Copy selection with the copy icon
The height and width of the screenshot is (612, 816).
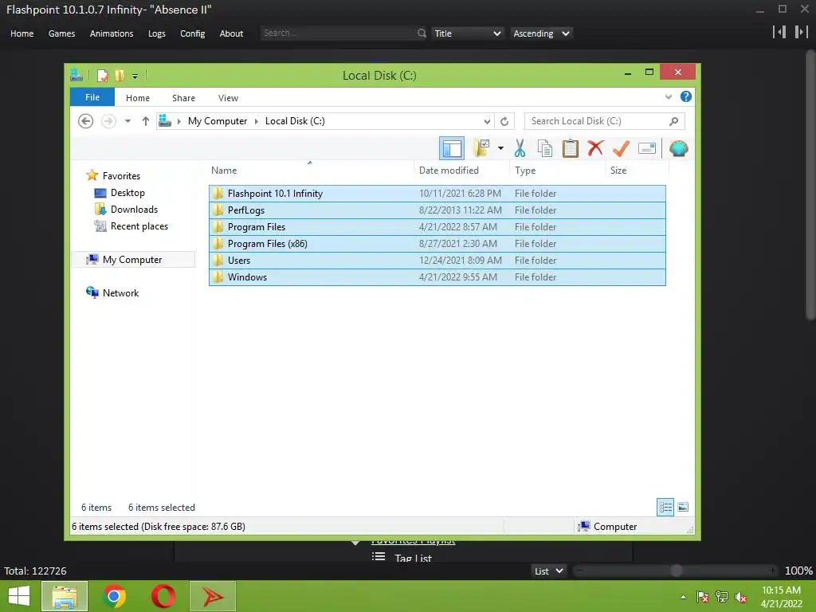click(545, 149)
